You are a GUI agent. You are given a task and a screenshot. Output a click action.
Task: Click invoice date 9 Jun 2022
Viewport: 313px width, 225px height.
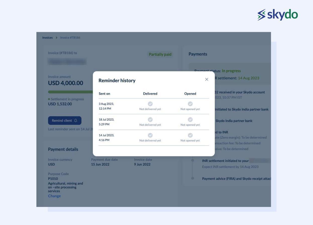142,164
